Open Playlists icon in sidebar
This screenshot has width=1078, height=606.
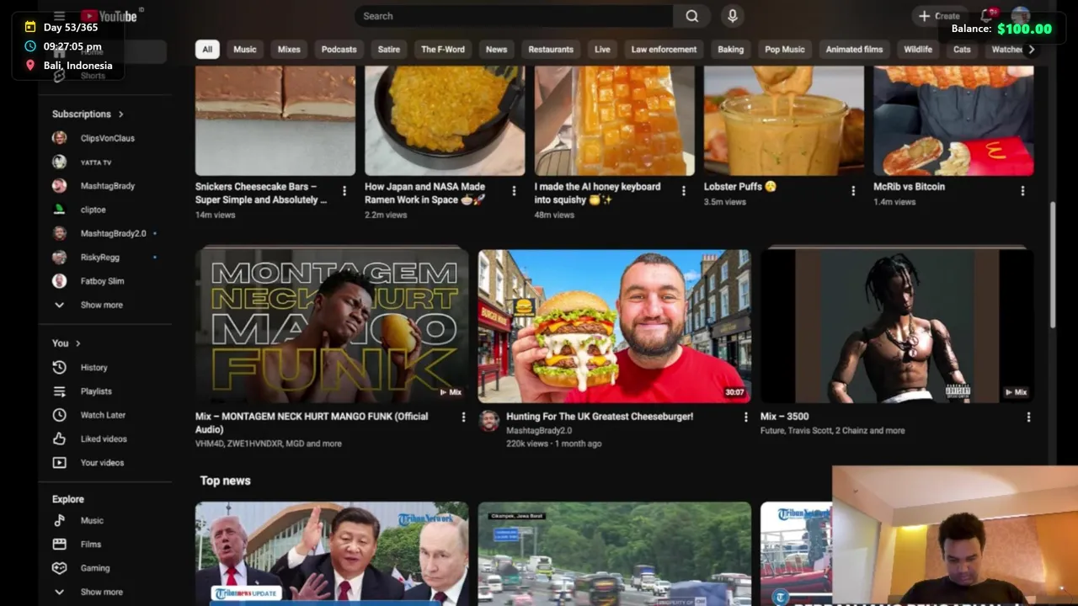point(59,391)
